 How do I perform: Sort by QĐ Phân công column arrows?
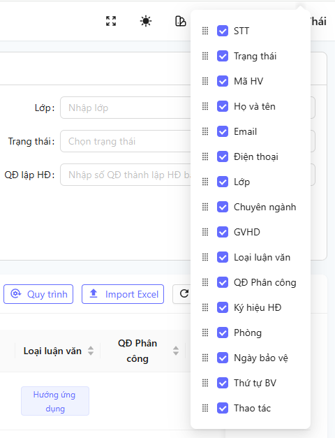click(x=176, y=351)
